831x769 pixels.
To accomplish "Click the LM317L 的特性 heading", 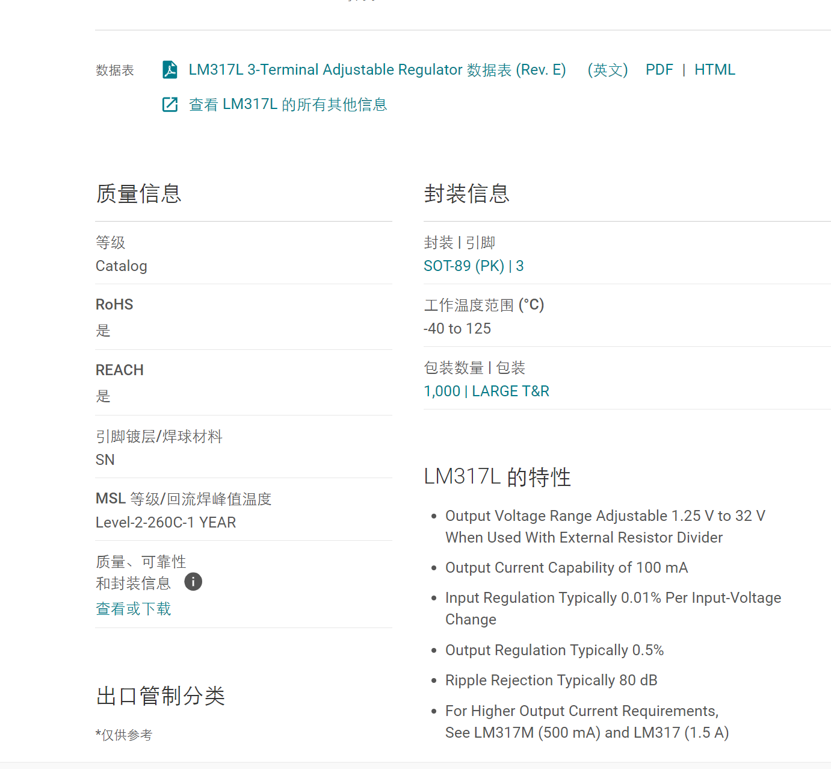I will [497, 477].
